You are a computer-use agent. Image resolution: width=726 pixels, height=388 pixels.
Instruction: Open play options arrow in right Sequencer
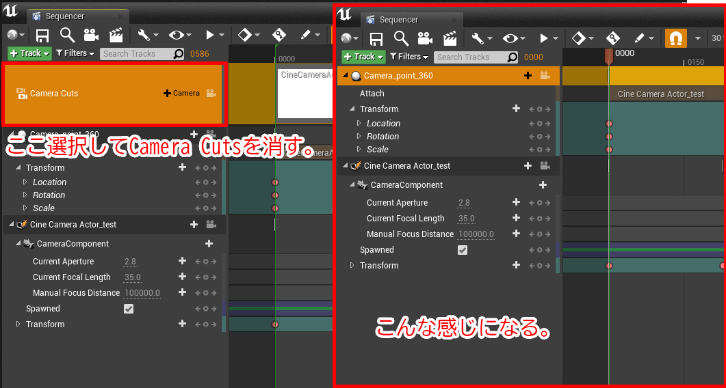(x=549, y=38)
